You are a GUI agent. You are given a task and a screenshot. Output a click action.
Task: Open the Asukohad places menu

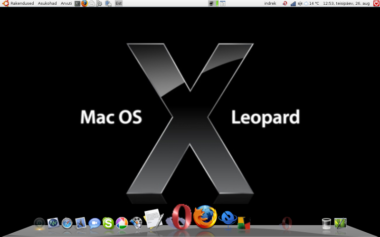pos(47,3)
